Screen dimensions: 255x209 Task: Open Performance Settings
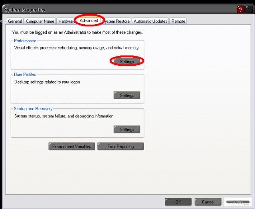tap(127, 62)
